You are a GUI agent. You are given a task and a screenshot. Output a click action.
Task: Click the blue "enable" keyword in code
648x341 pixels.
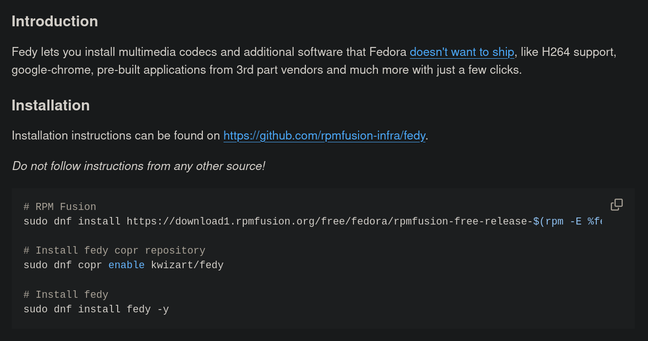(x=126, y=265)
